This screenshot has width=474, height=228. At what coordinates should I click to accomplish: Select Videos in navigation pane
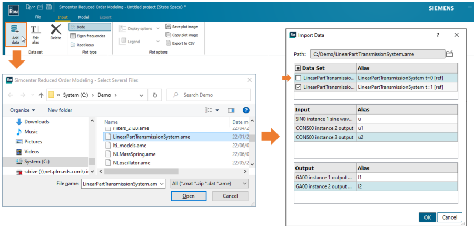pos(28,152)
